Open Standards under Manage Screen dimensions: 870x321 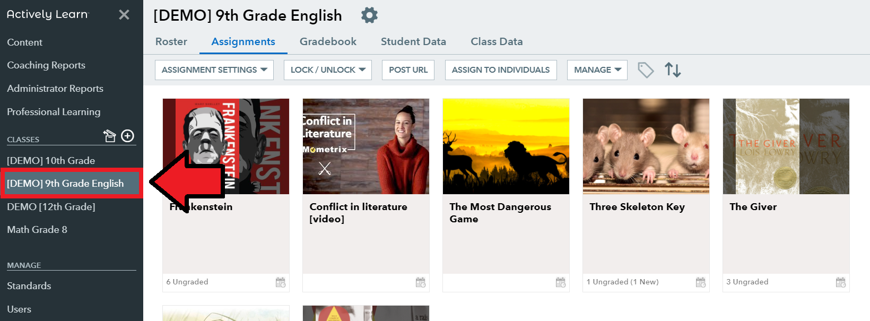[29, 286]
